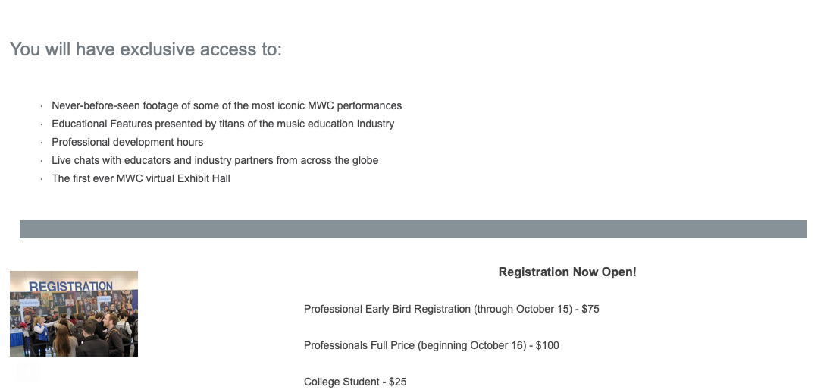Click the 'Educational Features' bullet item

[222, 124]
